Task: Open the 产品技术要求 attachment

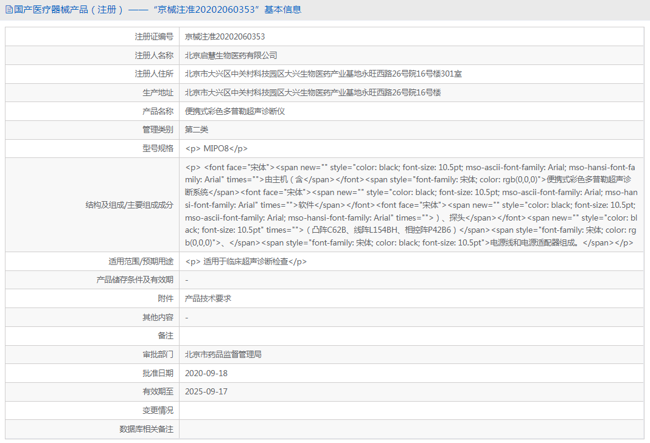Action: tap(208, 298)
